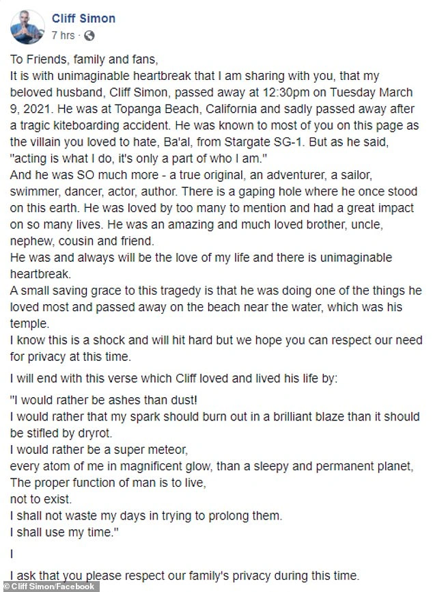
Task: Click the globe Public audience icon
Action: pos(89,35)
